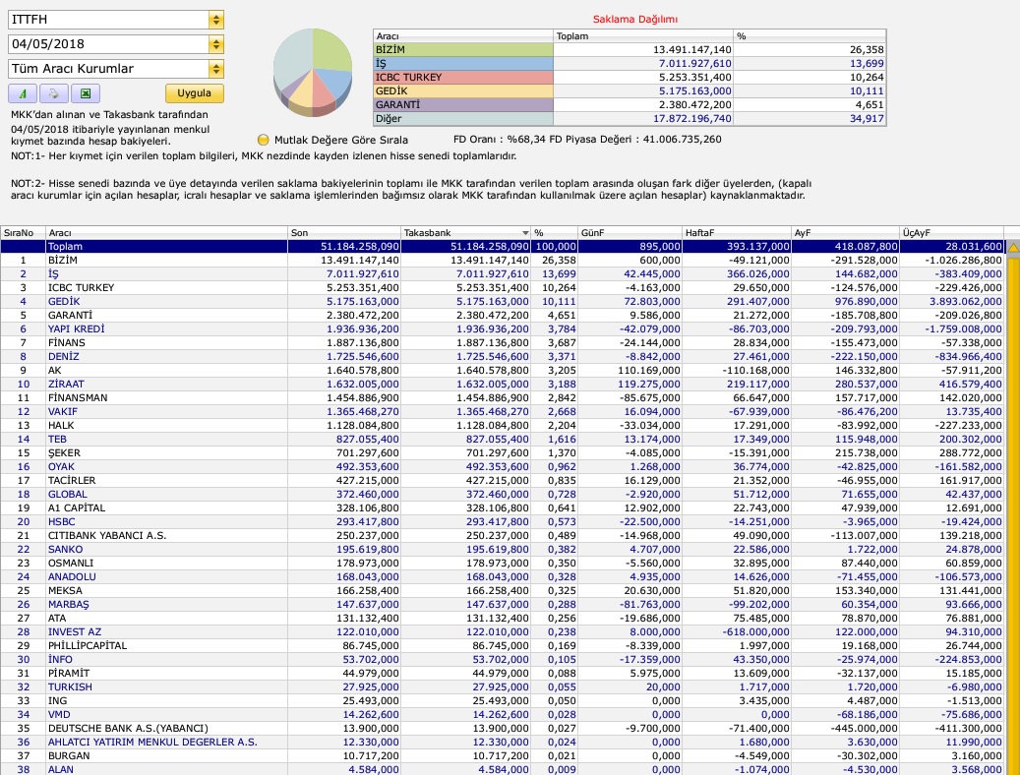Click the BİZİM green legend swatch
Image resolution: width=1020 pixels, height=775 pixels.
click(463, 49)
